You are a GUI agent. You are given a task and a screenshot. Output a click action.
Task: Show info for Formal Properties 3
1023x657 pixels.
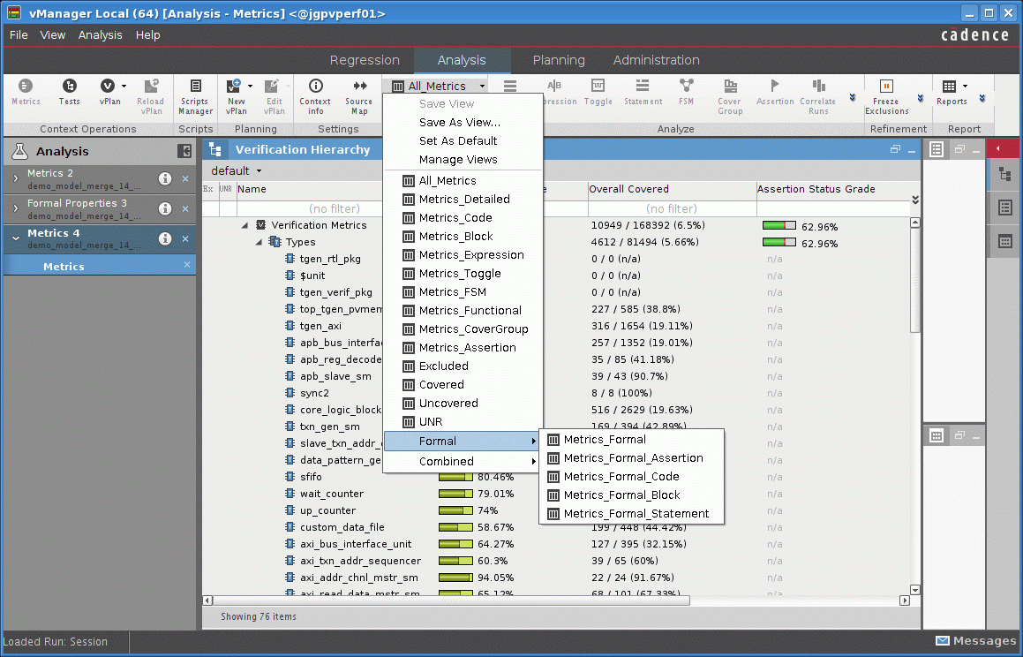coord(165,208)
